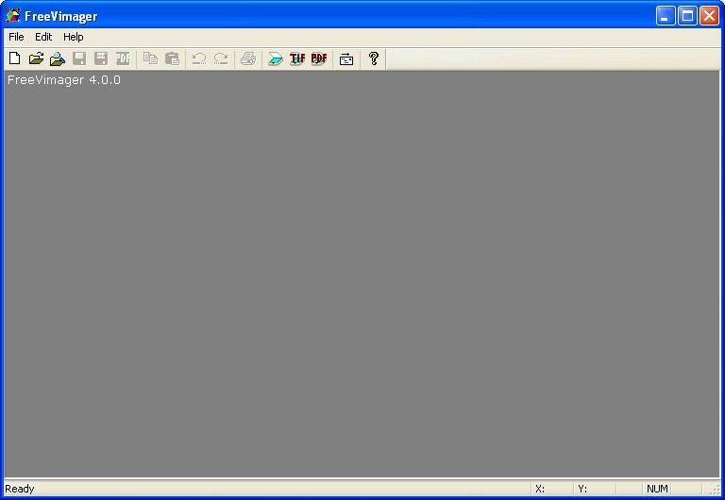Click the disabled gray PDF icon

pyautogui.click(x=123, y=58)
